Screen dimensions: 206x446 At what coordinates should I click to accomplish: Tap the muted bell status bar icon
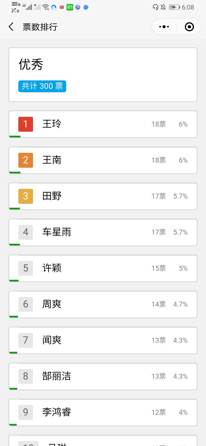coord(163,7)
